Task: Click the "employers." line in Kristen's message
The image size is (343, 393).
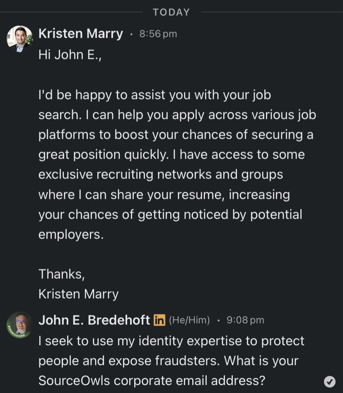Action: [71, 234]
